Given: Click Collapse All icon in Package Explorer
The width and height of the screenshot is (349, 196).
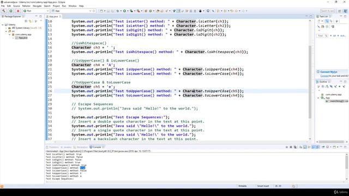Looking at the screenshot, I should point(26,21).
